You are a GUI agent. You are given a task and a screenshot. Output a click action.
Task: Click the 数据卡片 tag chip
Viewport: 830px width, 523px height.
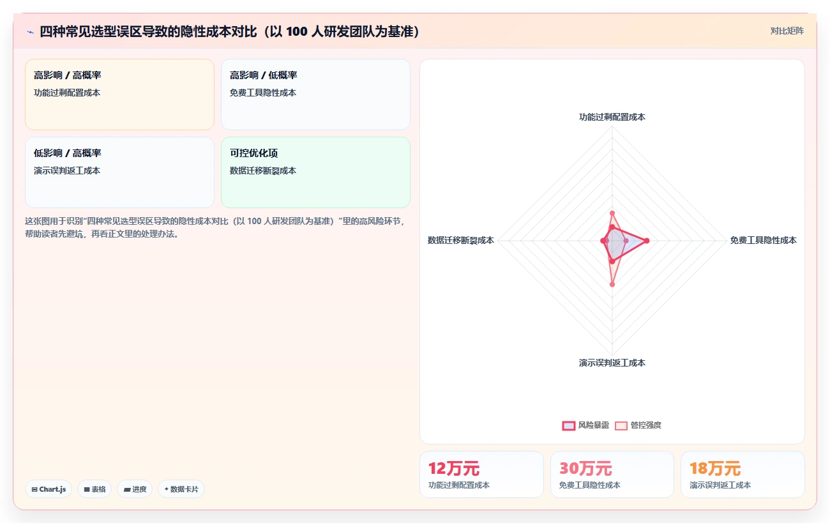click(x=181, y=489)
